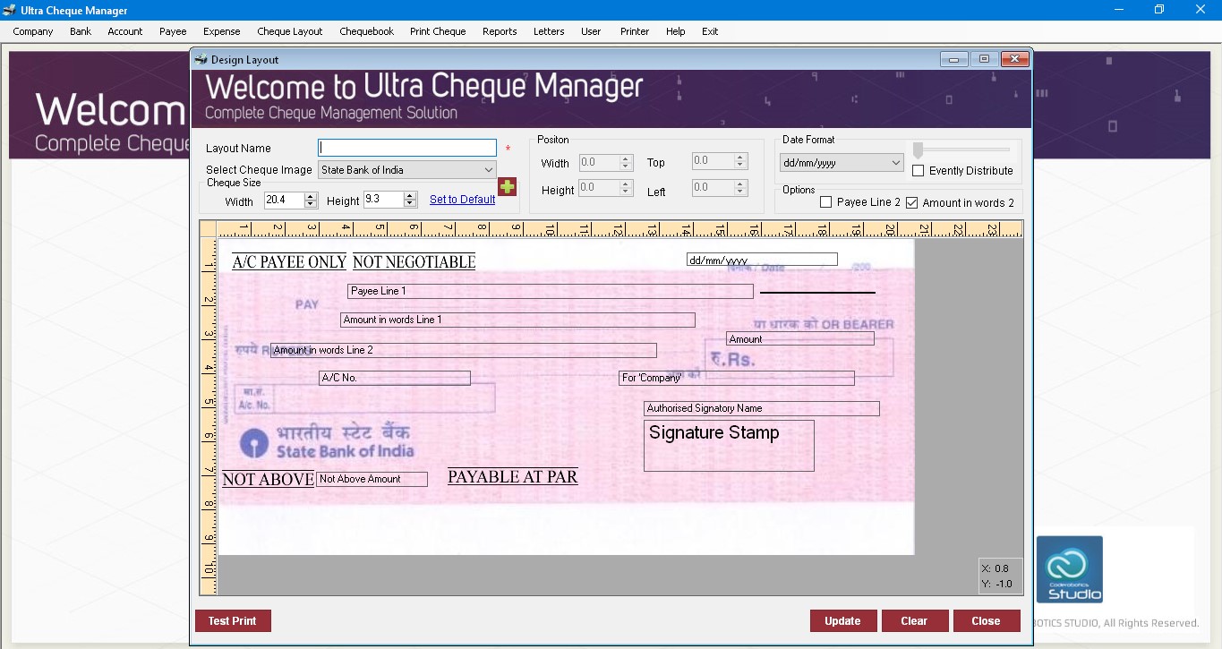Click the Exit menu item
This screenshot has height=649, width=1222.
pos(710,31)
